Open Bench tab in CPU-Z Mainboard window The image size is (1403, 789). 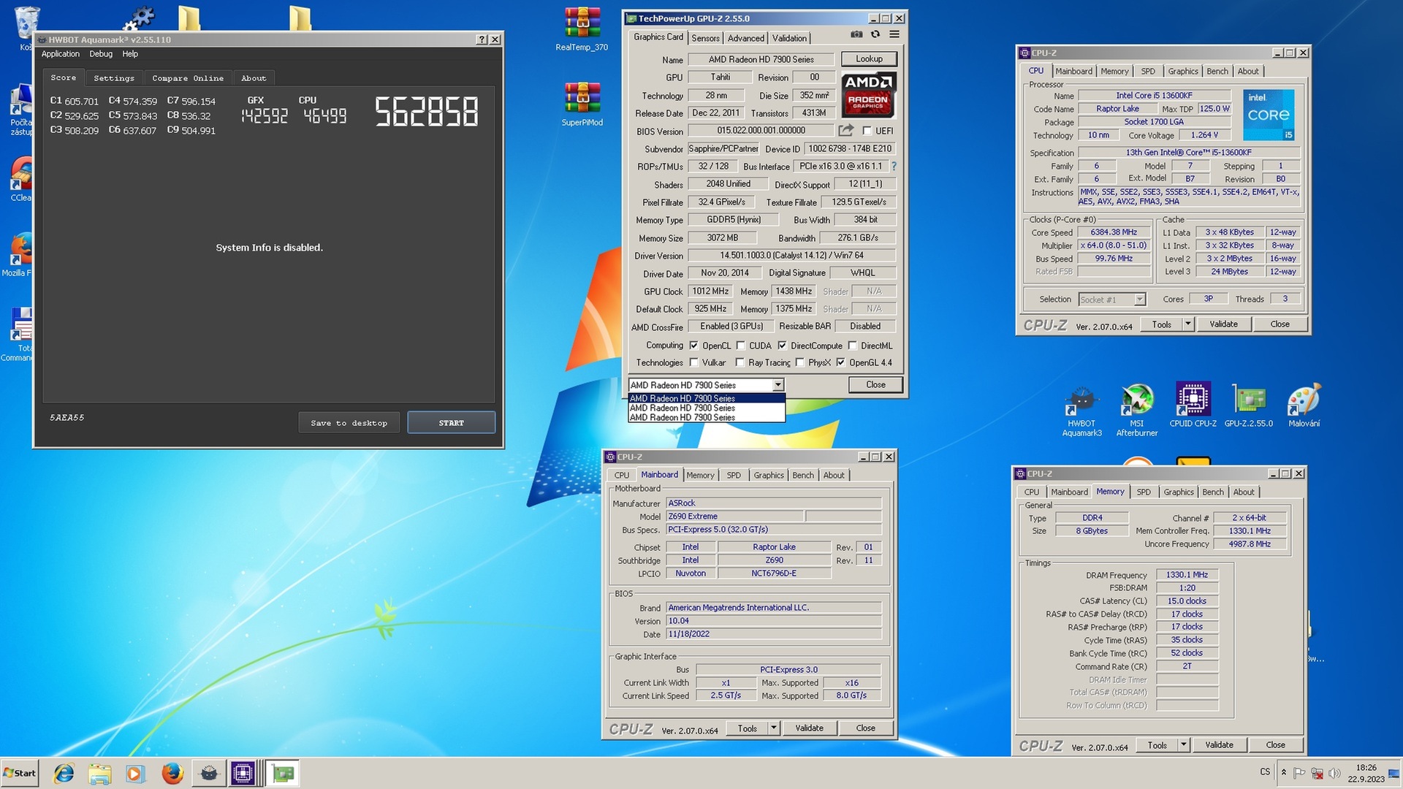point(803,476)
